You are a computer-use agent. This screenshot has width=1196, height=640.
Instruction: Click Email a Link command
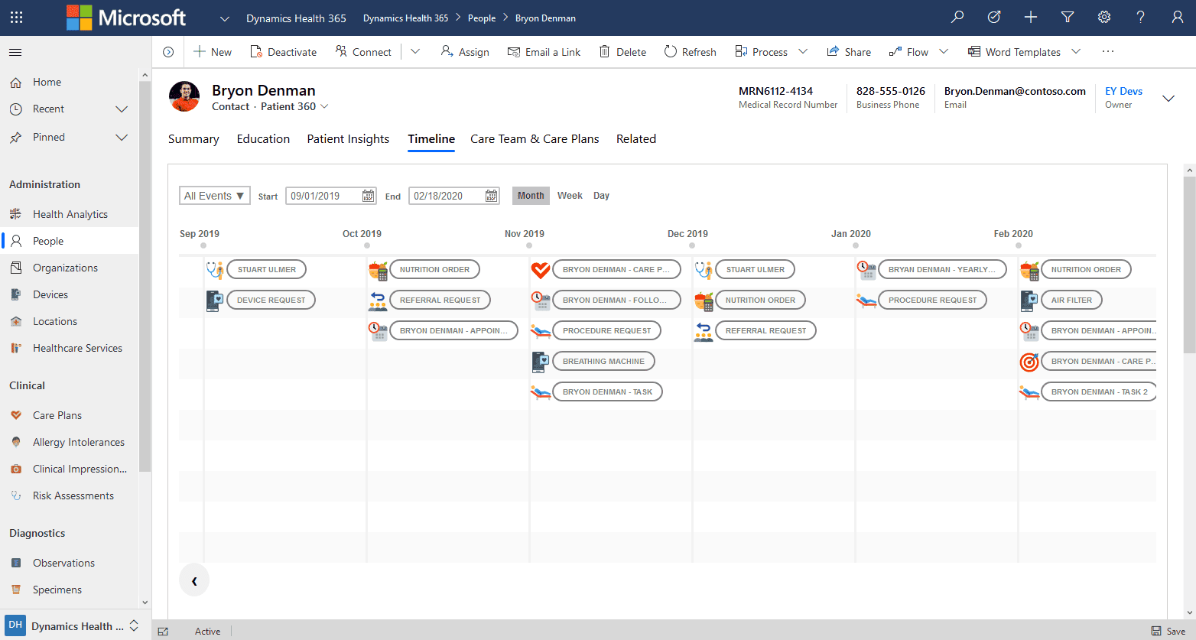[544, 52]
